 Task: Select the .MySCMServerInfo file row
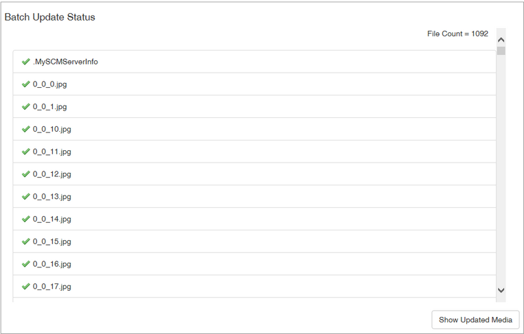[254, 62]
